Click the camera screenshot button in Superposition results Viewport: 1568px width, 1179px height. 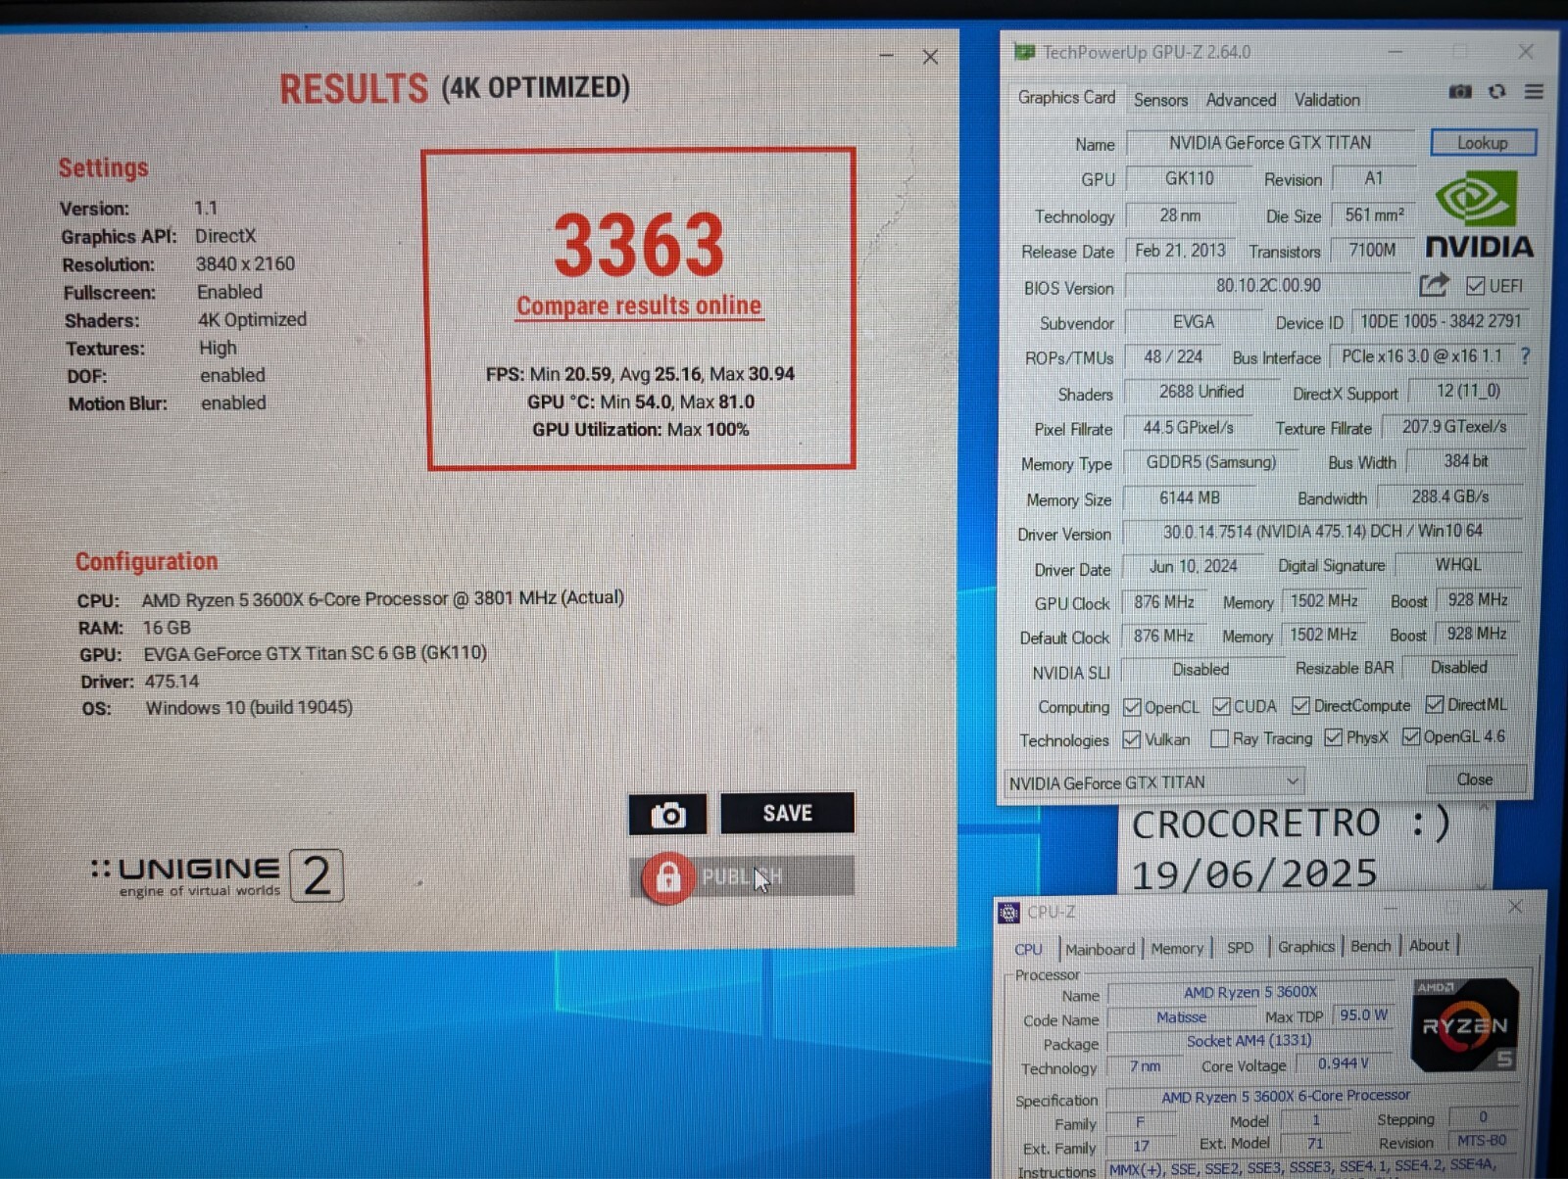point(667,814)
